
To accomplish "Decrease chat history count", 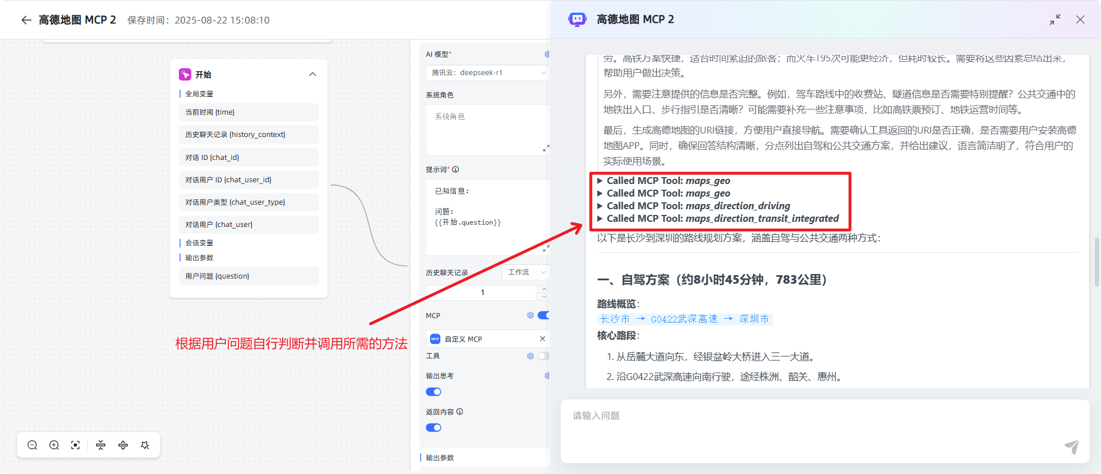I will click(544, 296).
